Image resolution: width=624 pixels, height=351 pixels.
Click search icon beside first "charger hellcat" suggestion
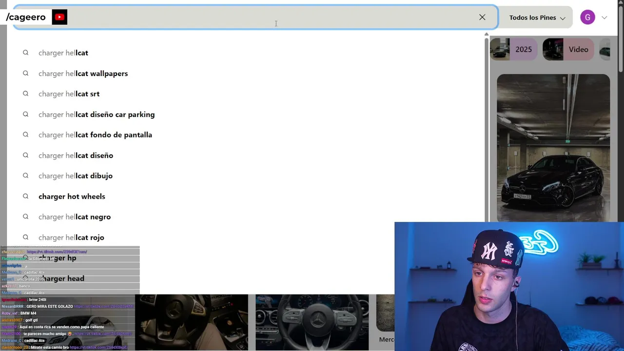pyautogui.click(x=25, y=53)
